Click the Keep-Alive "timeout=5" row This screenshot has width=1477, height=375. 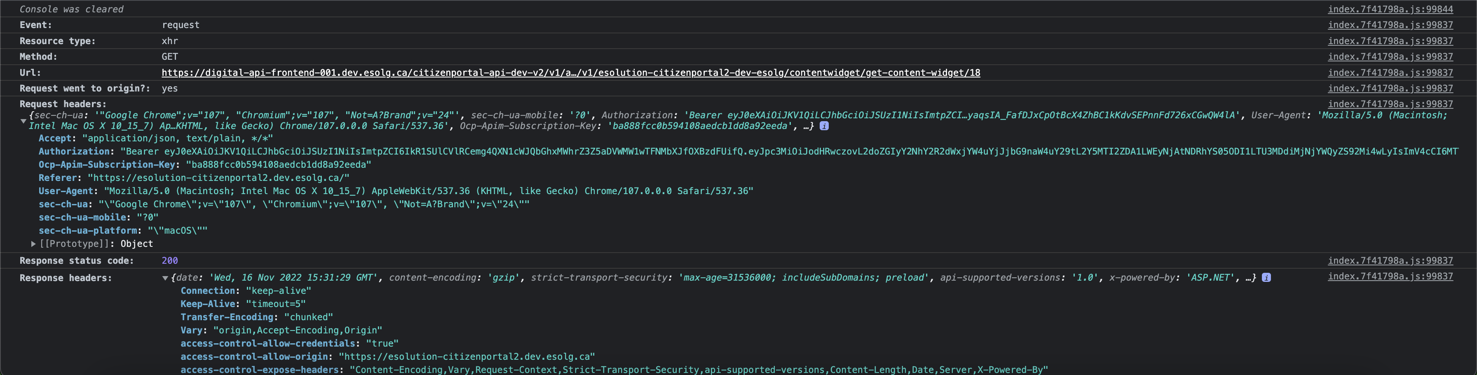pyautogui.click(x=243, y=305)
